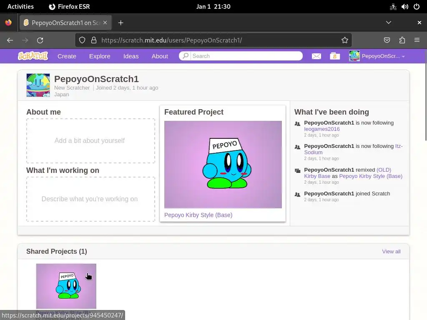
Task: Click PepoyoOnScratch1 profile picture
Action: (38, 85)
